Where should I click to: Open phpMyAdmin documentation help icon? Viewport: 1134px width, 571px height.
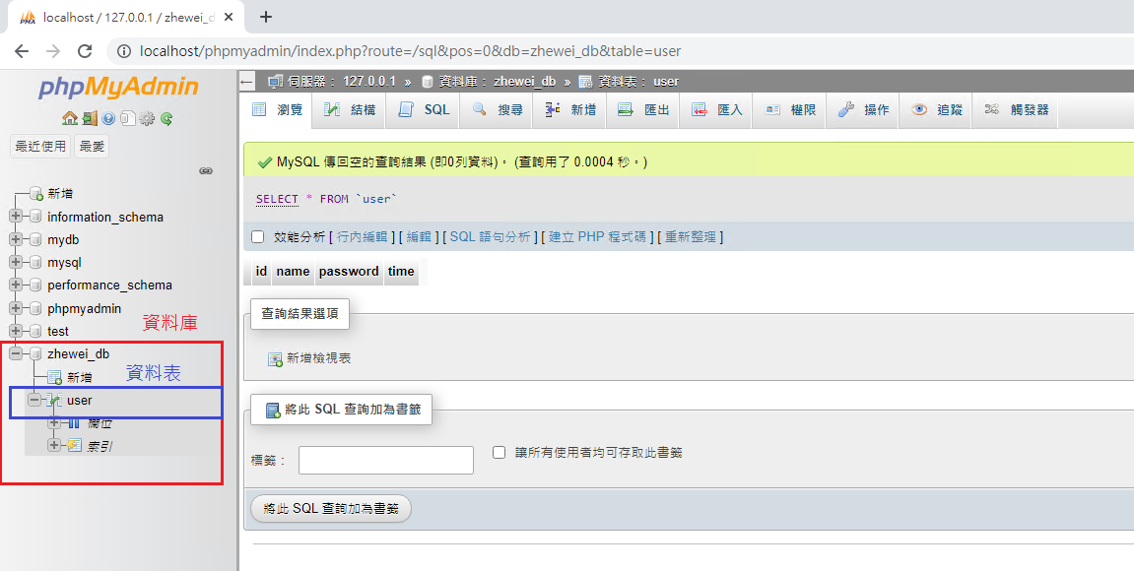click(108, 118)
